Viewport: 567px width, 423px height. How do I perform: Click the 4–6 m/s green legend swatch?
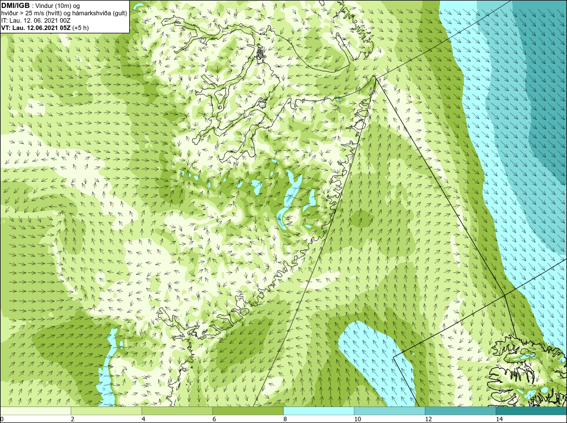point(177,411)
